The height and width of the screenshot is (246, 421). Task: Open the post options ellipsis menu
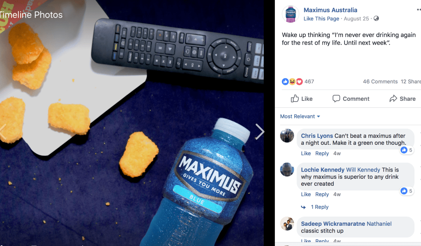(x=419, y=10)
